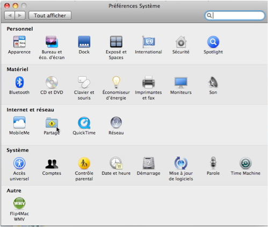This screenshot has width=268, height=227.
Task: Click the yellow minimize window button
Action: pos(16,6)
